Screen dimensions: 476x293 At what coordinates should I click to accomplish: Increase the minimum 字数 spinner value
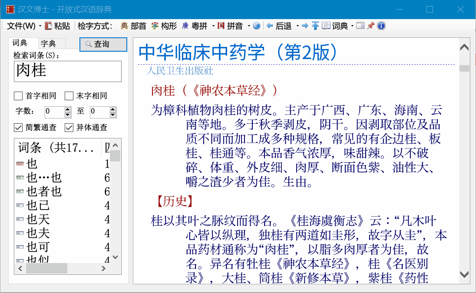(x=68, y=109)
